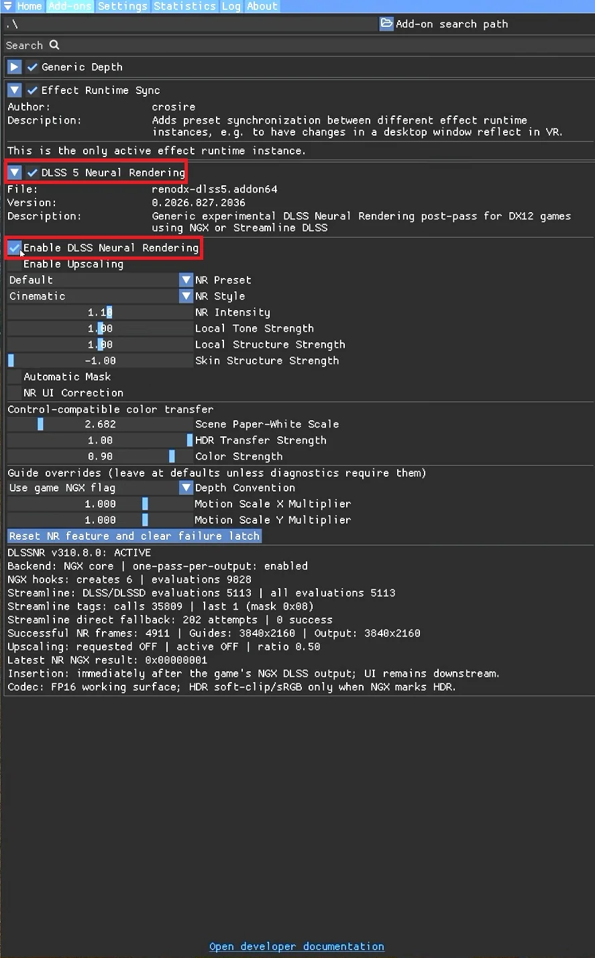Click the Skin Structure Strength slider
This screenshot has width=595, height=958.
tap(100, 361)
